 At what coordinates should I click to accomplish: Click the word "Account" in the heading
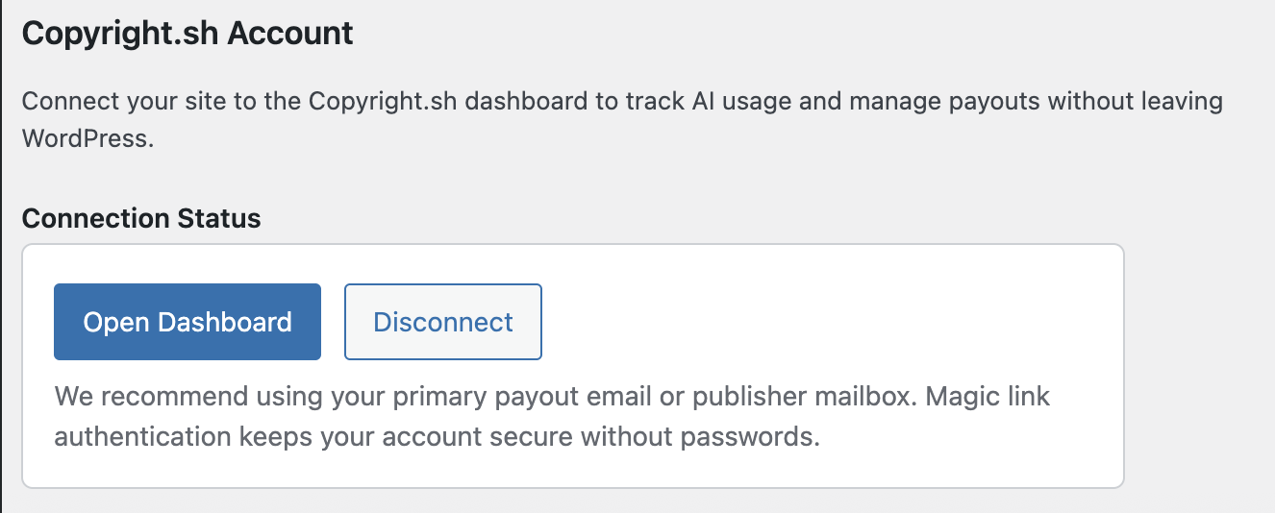coord(295,34)
